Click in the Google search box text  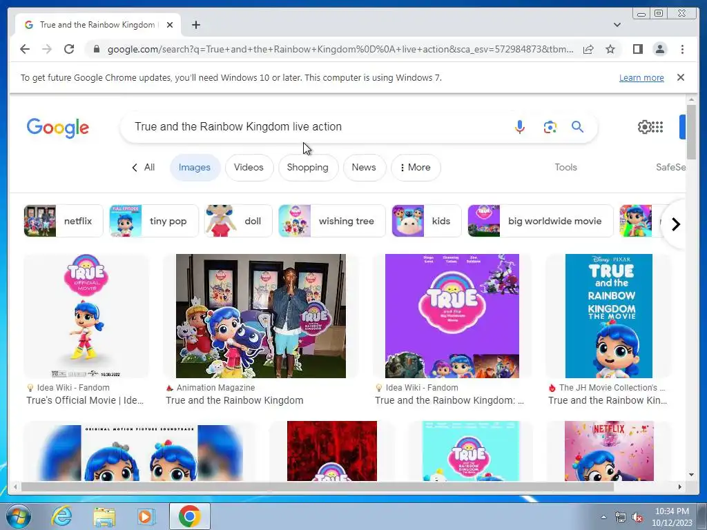pyautogui.click(x=238, y=127)
